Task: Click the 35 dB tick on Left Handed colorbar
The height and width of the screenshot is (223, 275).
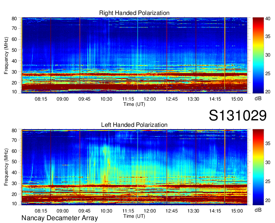Action: pos(268,143)
